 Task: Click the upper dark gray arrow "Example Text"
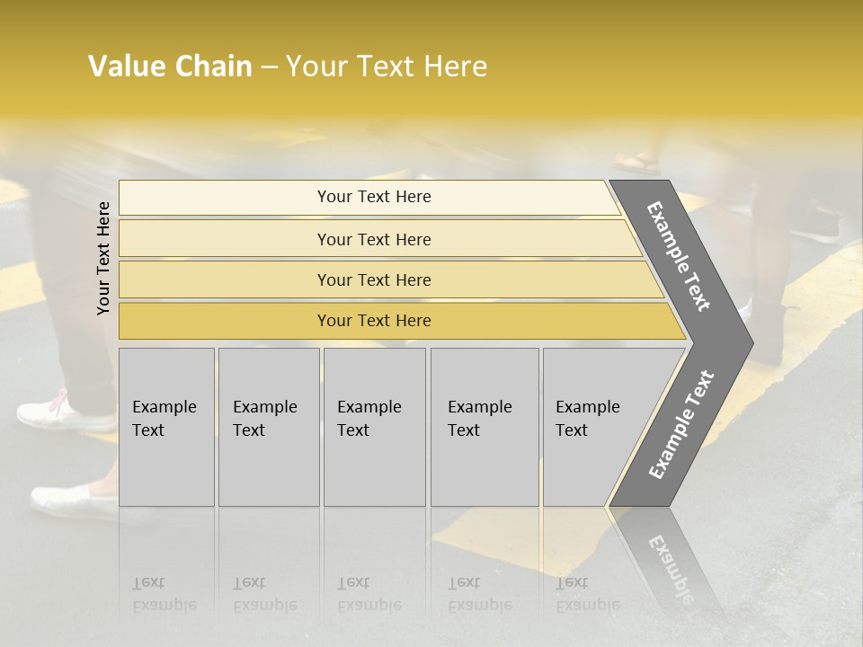pos(681,256)
